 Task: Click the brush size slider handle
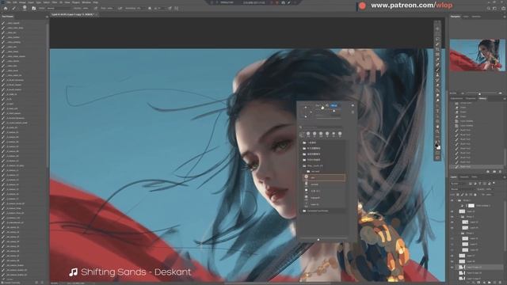(334, 111)
